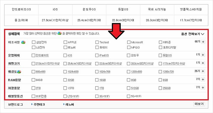Check the 256GB storage checkbox
213x113 pixels.
click(160, 88)
